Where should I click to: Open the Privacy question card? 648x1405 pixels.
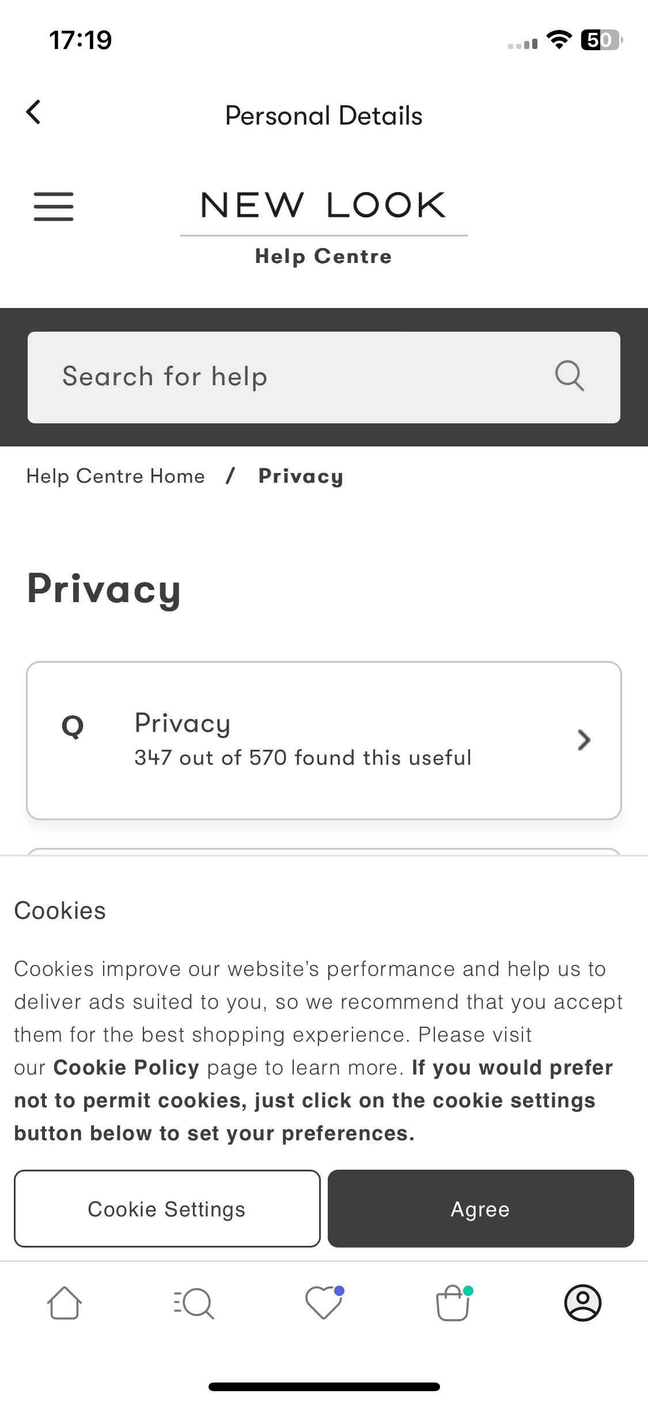coord(324,740)
